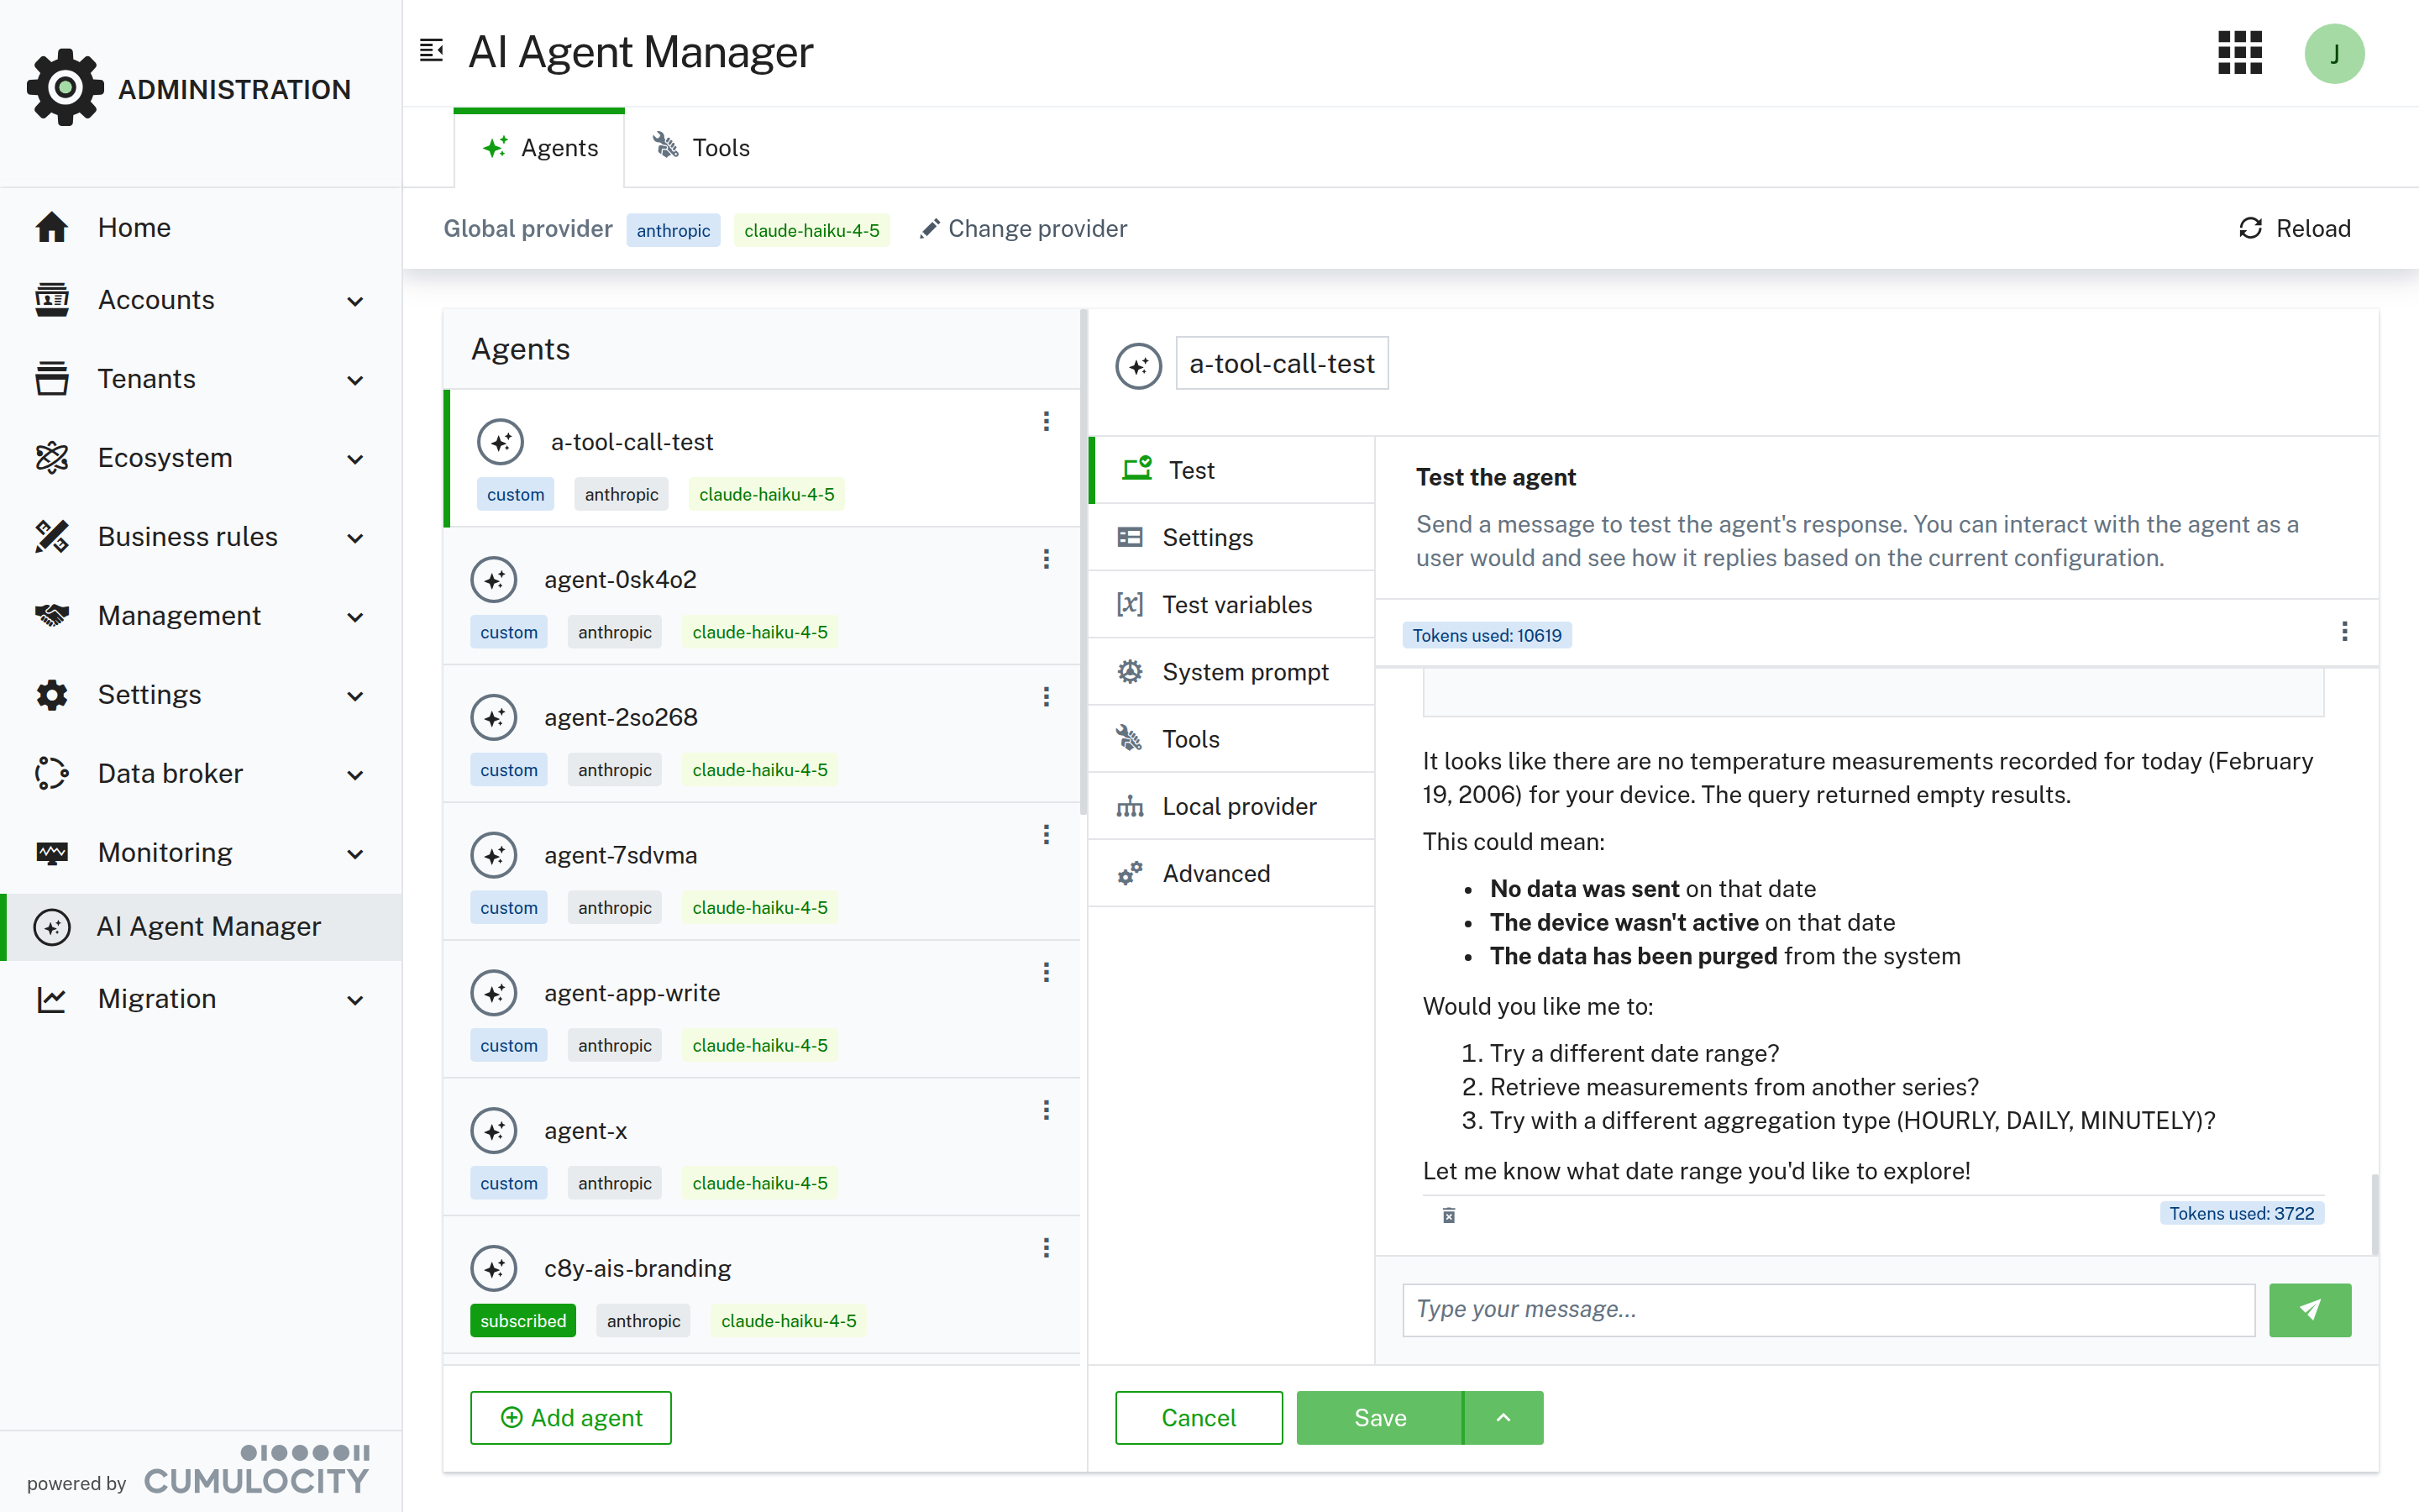Open the kebab menu on a-tool-call-test agent
Screen dimensions: 2419x1512
pos(1047,421)
